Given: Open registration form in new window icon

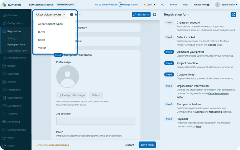Looking at the screenshot, I should 233,15.
